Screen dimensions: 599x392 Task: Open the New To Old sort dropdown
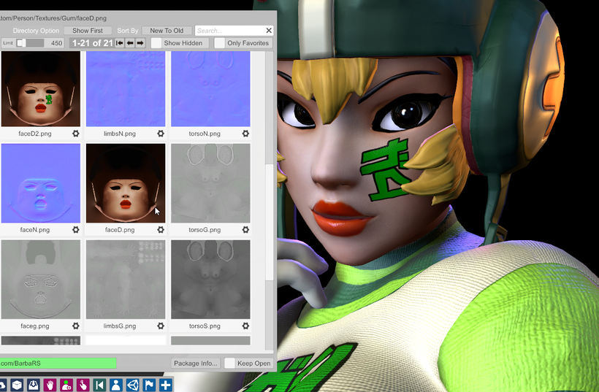click(x=167, y=31)
